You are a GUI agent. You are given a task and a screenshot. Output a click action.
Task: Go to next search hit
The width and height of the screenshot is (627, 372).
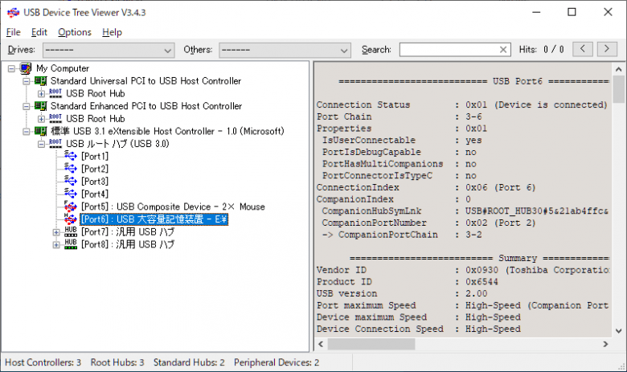pyautogui.click(x=607, y=49)
